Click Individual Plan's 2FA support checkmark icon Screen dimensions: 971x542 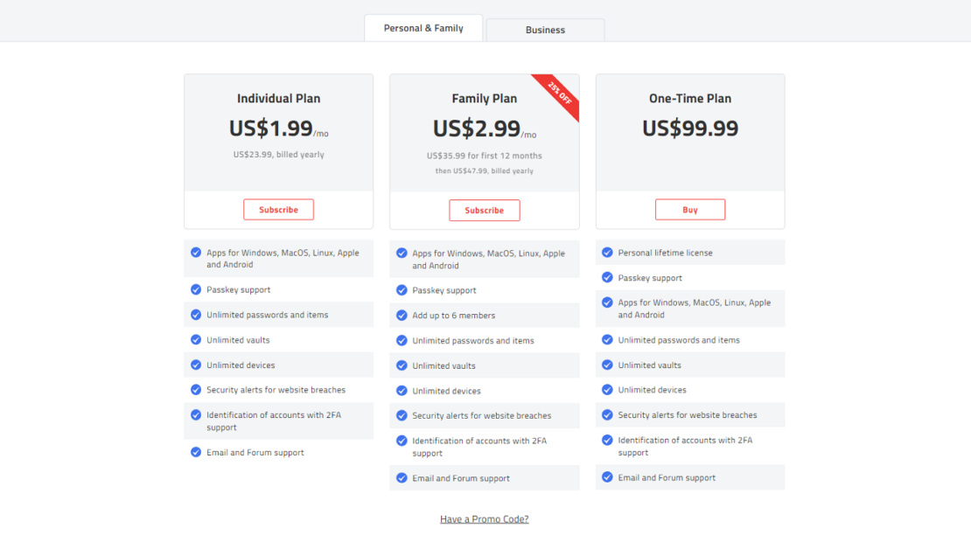(196, 415)
